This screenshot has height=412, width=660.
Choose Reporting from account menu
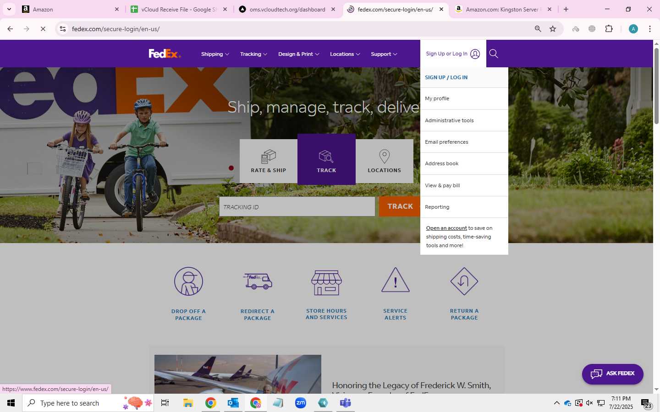coord(464,207)
